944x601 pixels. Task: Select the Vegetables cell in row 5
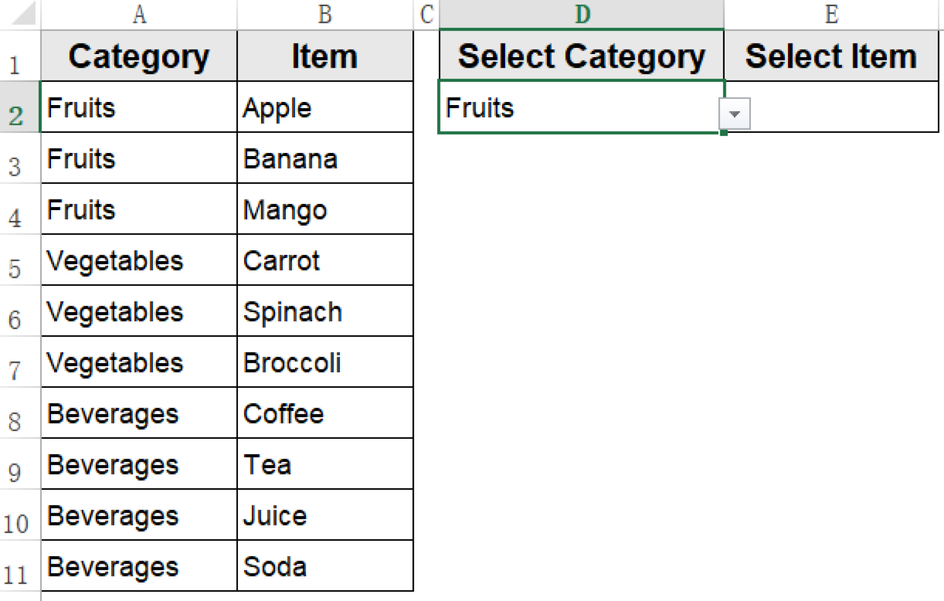[138, 260]
